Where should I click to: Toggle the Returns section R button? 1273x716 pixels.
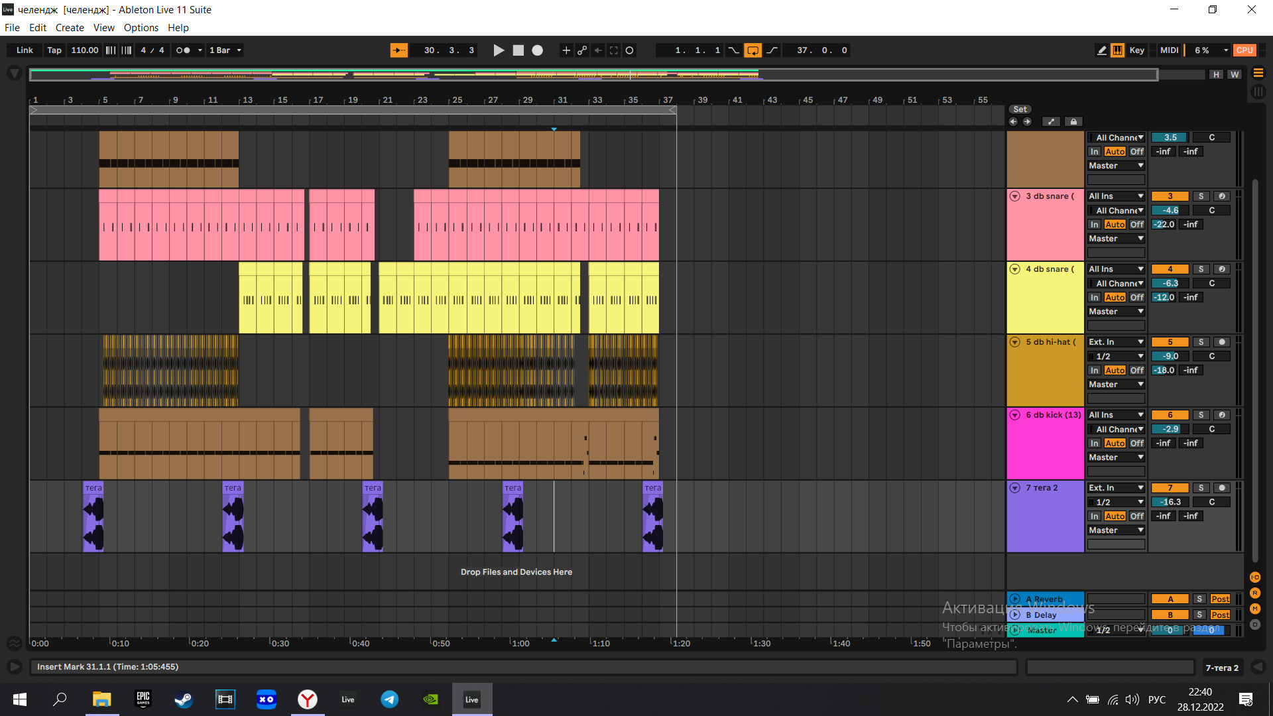1254,593
